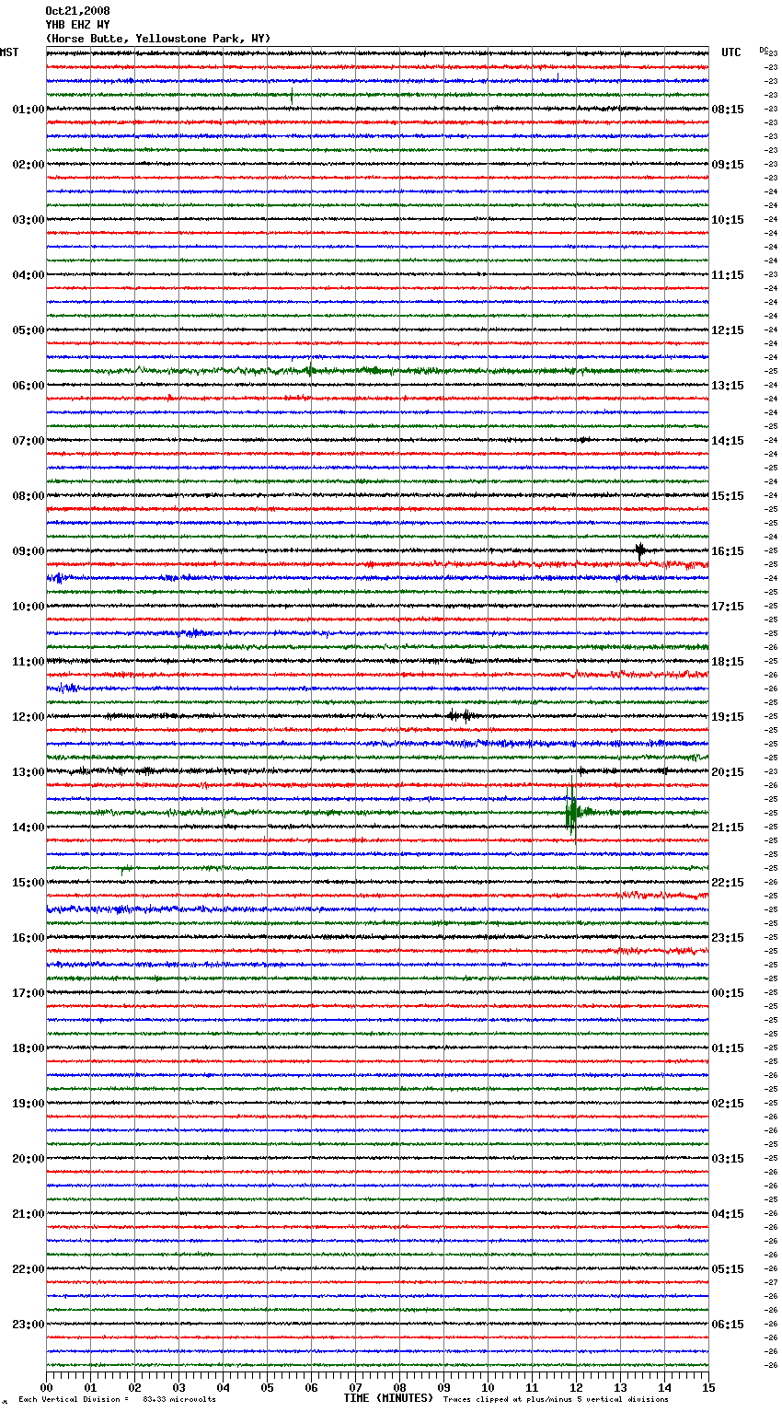Select the 21:00 MST row label
Viewport: 782px width, 1412px height.
pos(29,1214)
